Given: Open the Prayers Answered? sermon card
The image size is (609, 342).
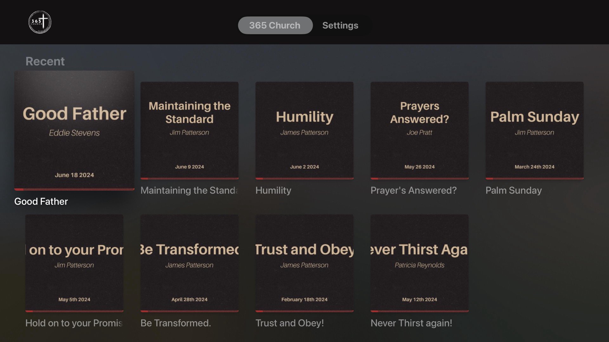Looking at the screenshot, I should click(x=419, y=130).
